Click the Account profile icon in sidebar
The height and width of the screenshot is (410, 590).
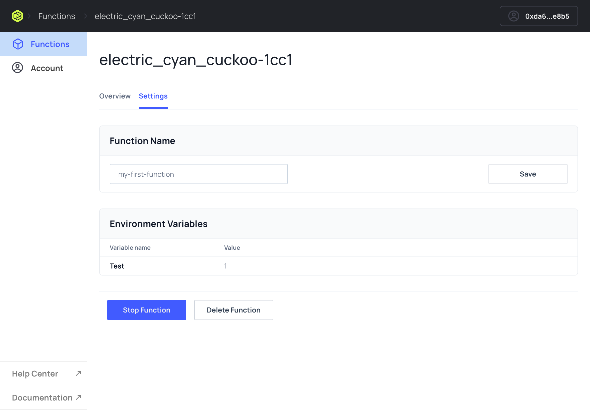pos(17,68)
